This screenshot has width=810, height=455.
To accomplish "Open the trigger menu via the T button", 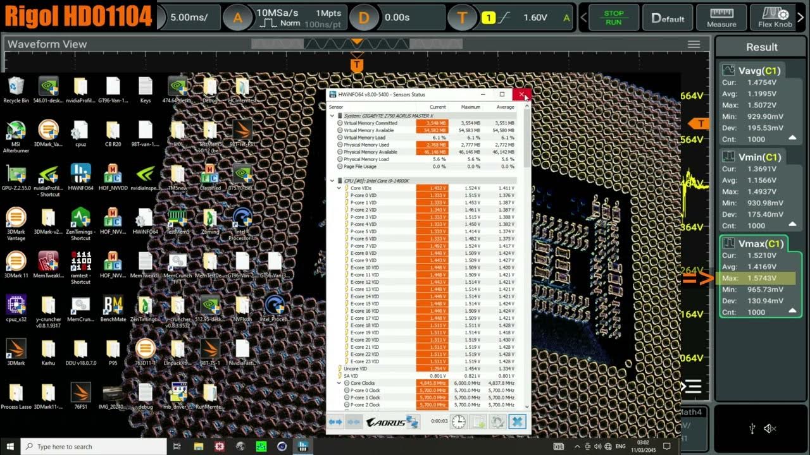I will coord(461,18).
